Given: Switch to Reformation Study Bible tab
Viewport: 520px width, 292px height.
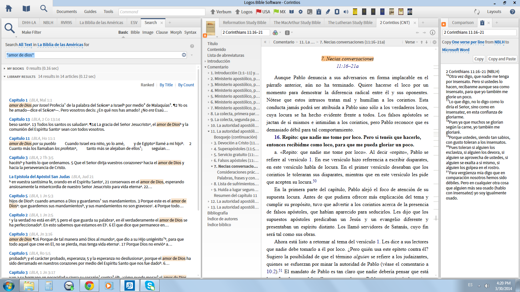Looking at the screenshot, I should pos(244,23).
